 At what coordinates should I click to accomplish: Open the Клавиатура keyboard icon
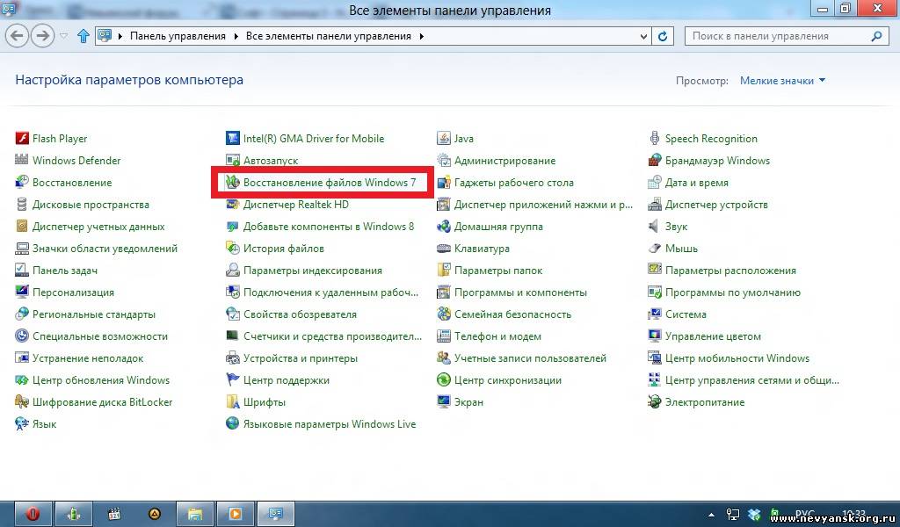[x=444, y=249]
